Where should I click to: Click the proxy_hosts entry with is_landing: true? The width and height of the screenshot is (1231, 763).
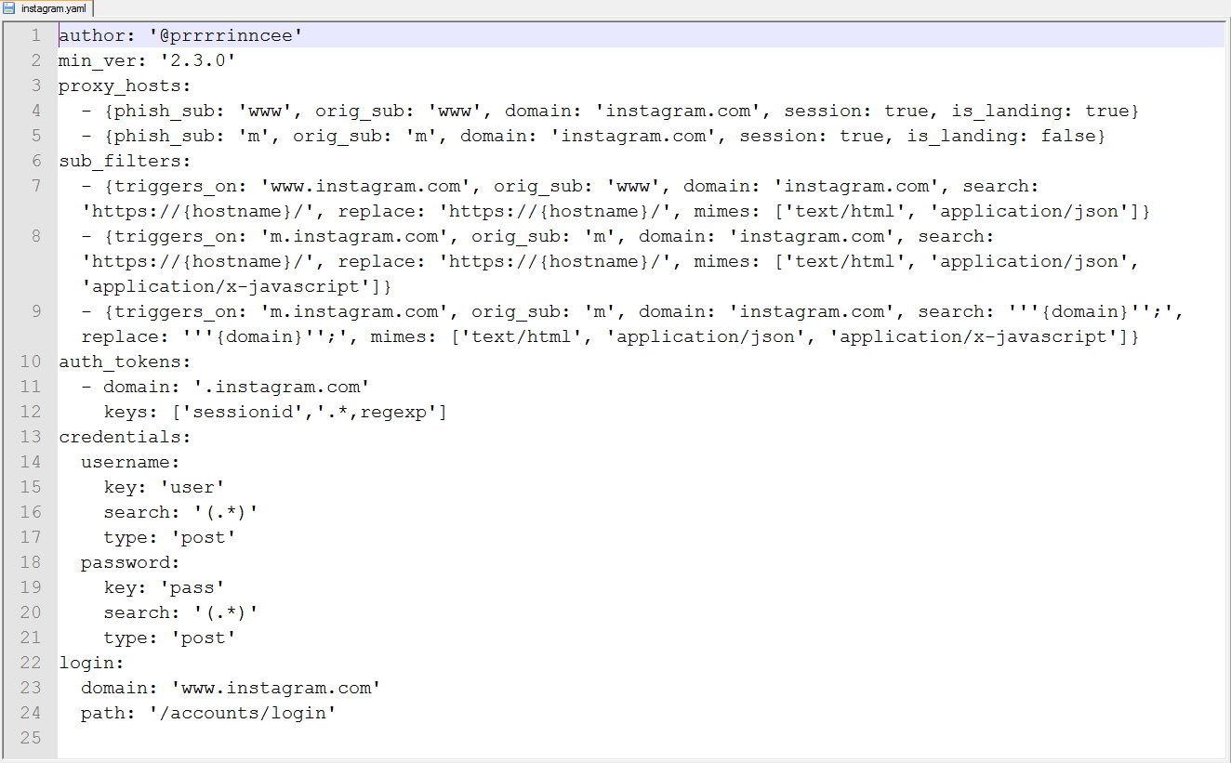click(610, 111)
